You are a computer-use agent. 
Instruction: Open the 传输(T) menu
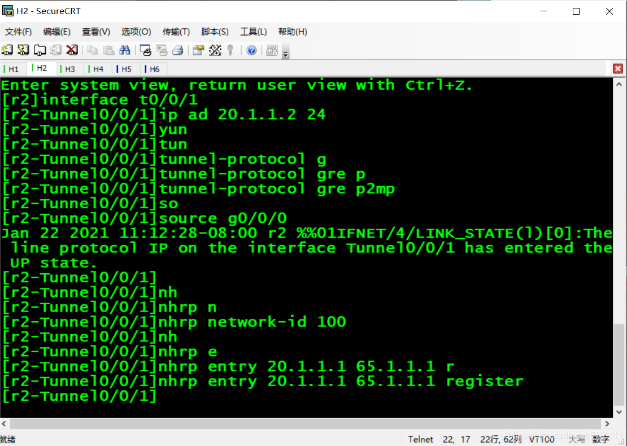click(x=176, y=32)
